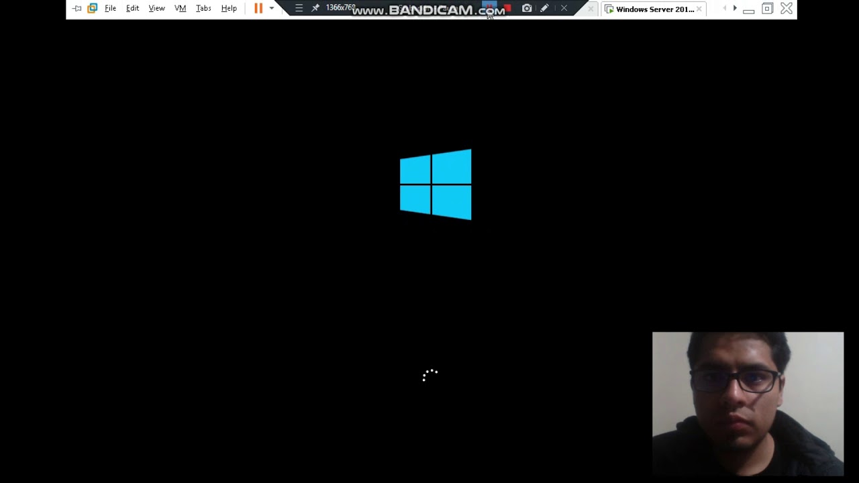Open the View menu
This screenshot has height=483, width=859.
tap(156, 9)
